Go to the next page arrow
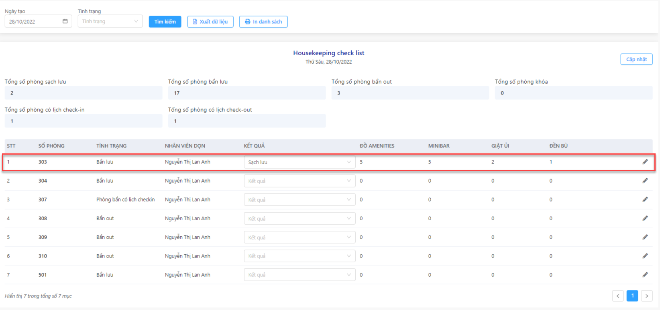Image resolution: width=660 pixels, height=310 pixels. [647, 296]
